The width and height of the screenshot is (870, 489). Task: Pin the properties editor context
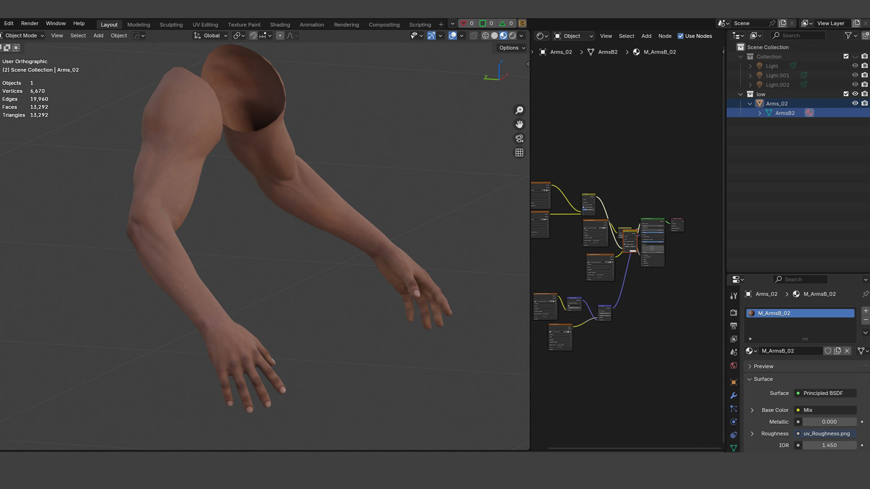(x=865, y=294)
